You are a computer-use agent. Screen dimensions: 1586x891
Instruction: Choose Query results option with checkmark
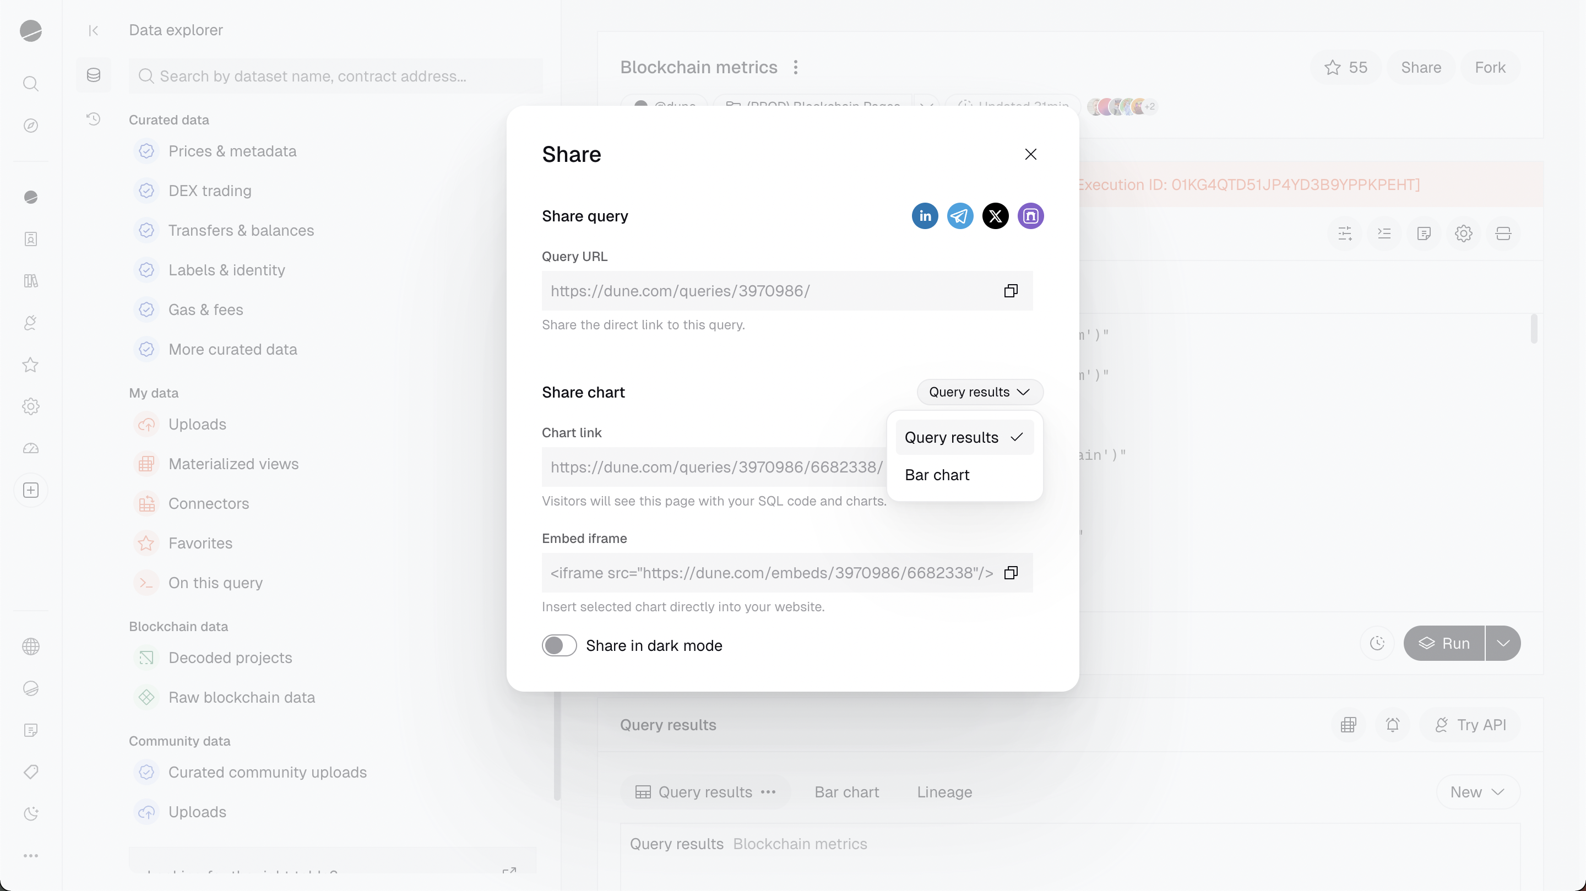(x=965, y=437)
